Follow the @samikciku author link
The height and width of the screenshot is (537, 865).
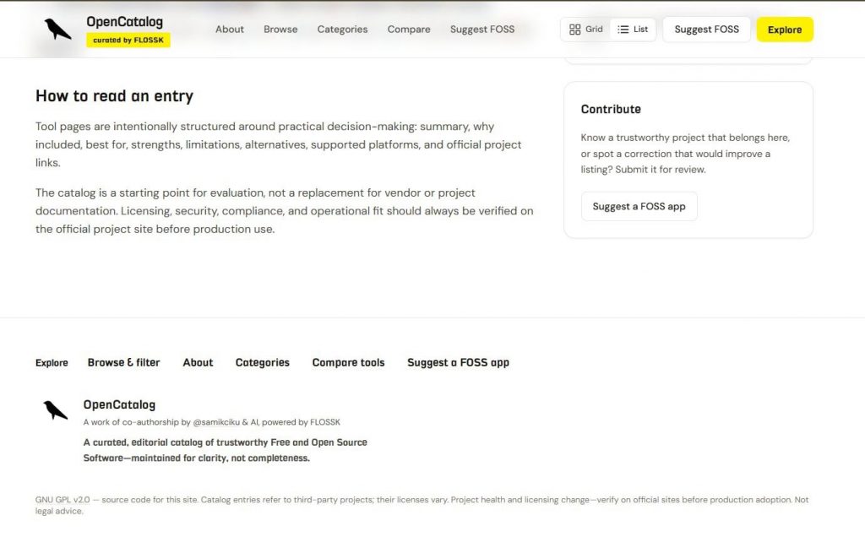pyautogui.click(x=216, y=422)
